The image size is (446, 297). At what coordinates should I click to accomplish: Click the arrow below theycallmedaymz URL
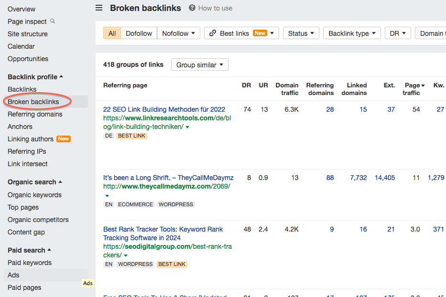(107, 196)
